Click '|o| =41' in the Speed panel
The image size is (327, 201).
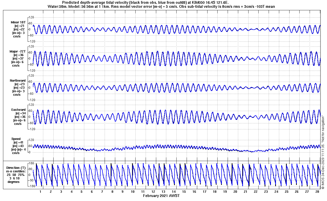18,142
